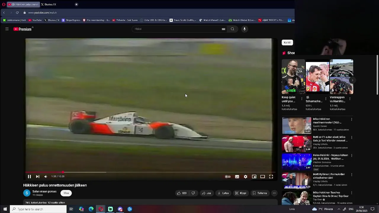Switch to theater mode
Screen dimensions: 379x213
click(x=263, y=177)
